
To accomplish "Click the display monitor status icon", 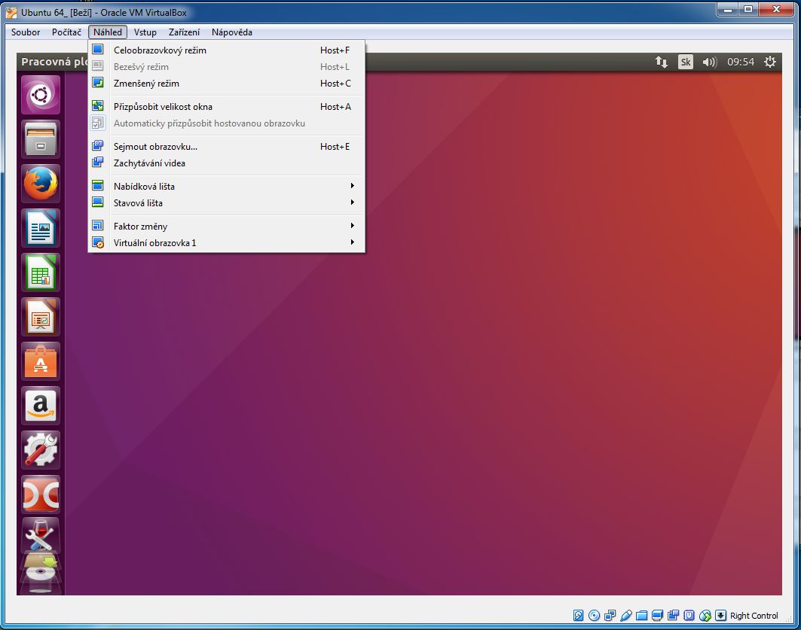I will tap(658, 615).
